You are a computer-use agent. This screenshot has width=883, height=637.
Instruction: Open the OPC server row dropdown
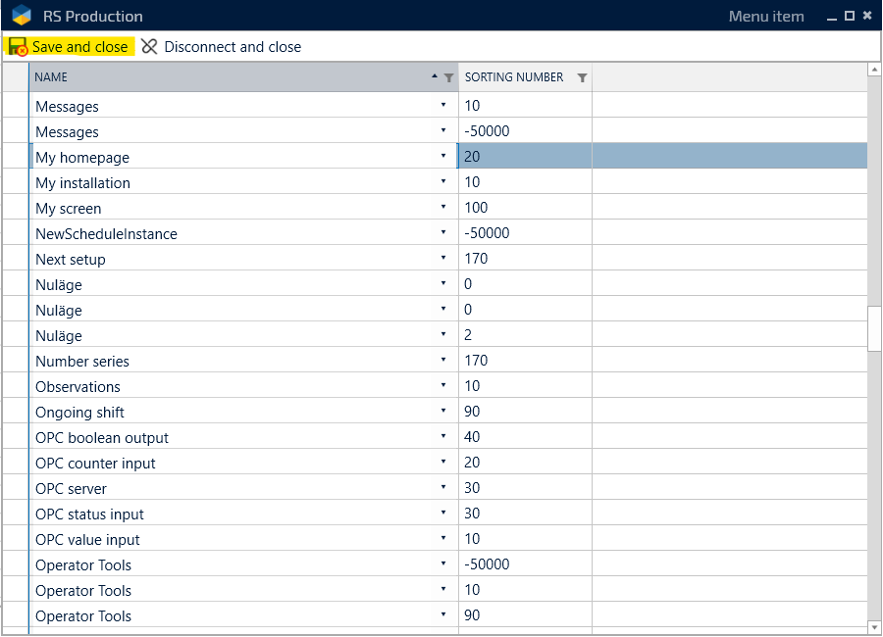click(442, 488)
